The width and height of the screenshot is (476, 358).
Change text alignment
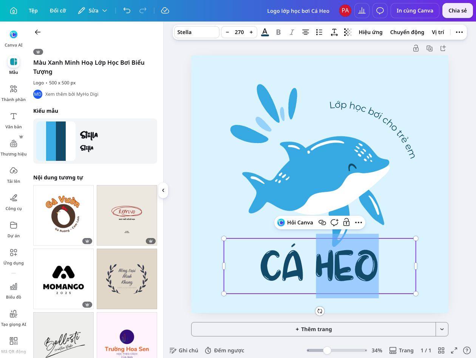(x=306, y=32)
